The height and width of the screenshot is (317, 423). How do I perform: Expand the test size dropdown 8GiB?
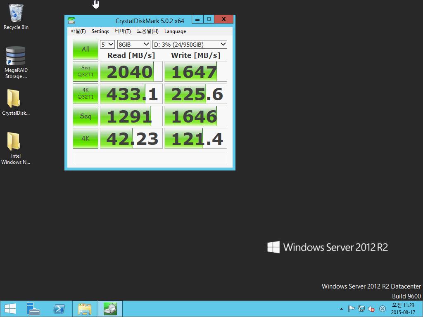point(133,45)
